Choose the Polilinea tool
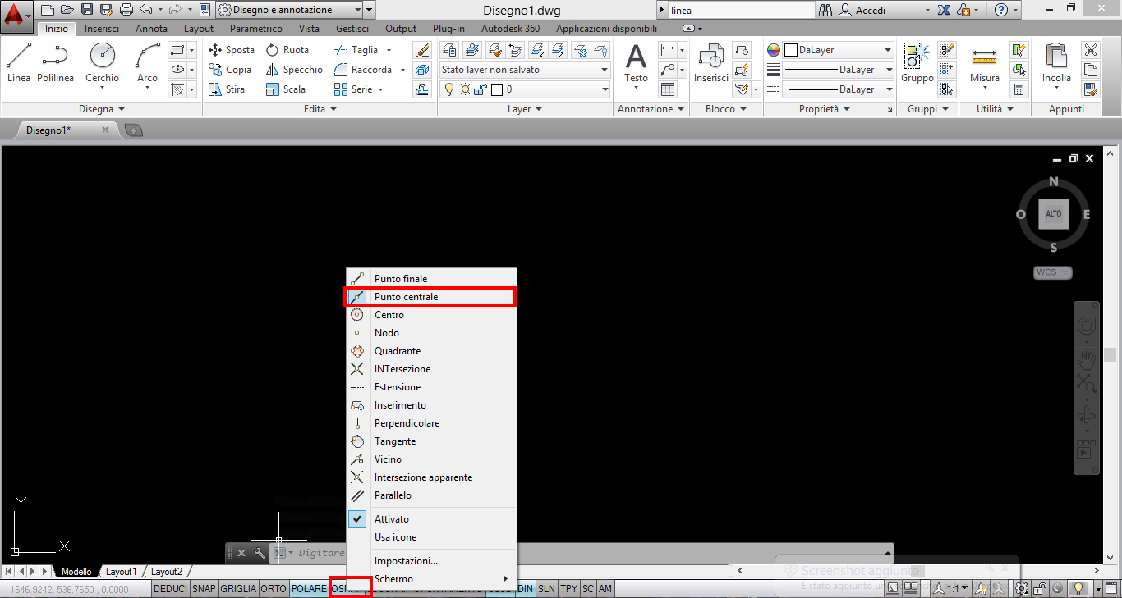Screen dimensions: 1122x598 point(55,63)
